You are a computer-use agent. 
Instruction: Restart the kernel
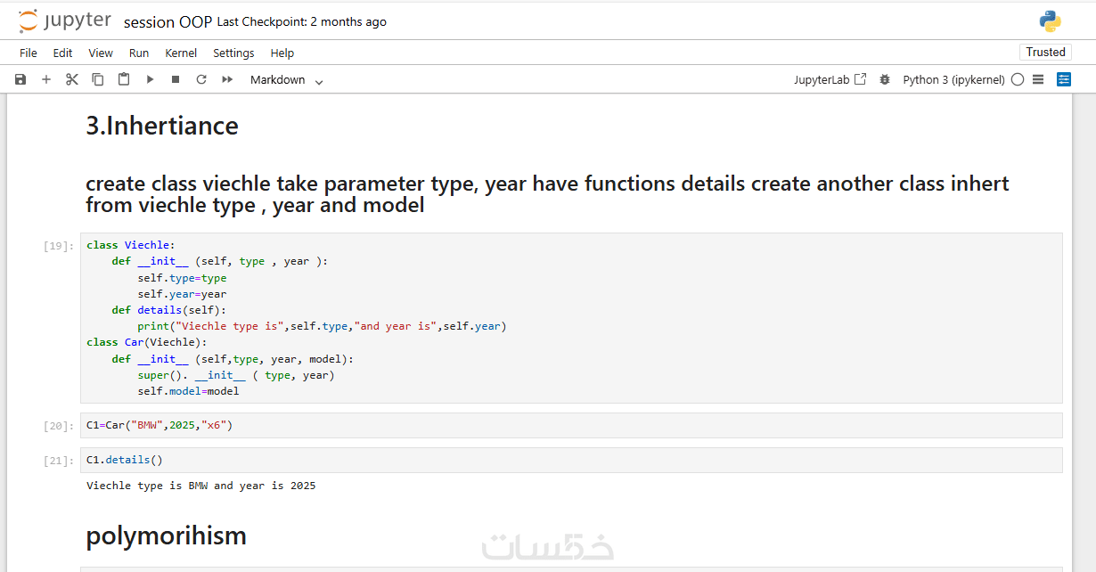coord(201,79)
